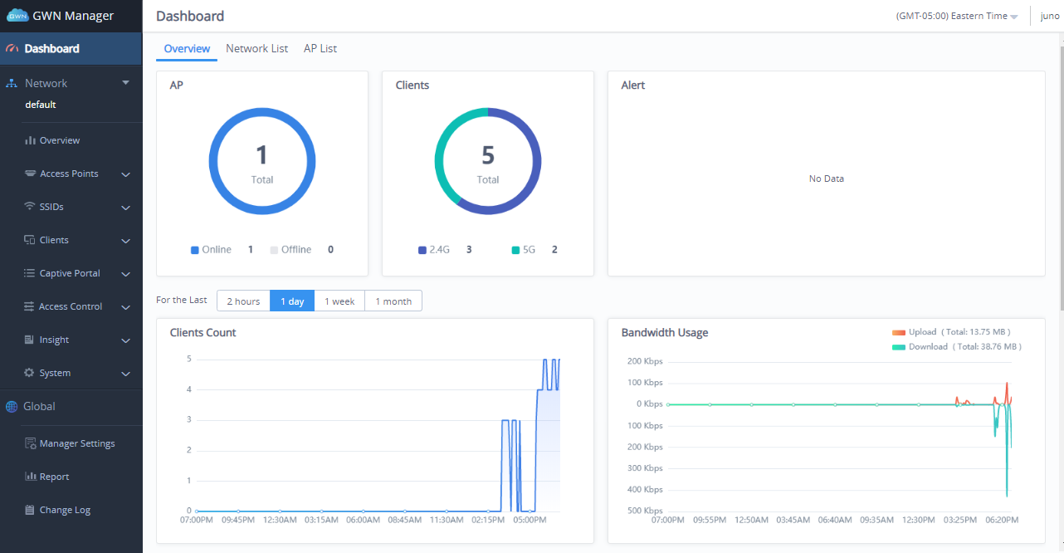This screenshot has height=553, width=1064.
Task: Click the Captive Portal list icon
Action: 30,273
